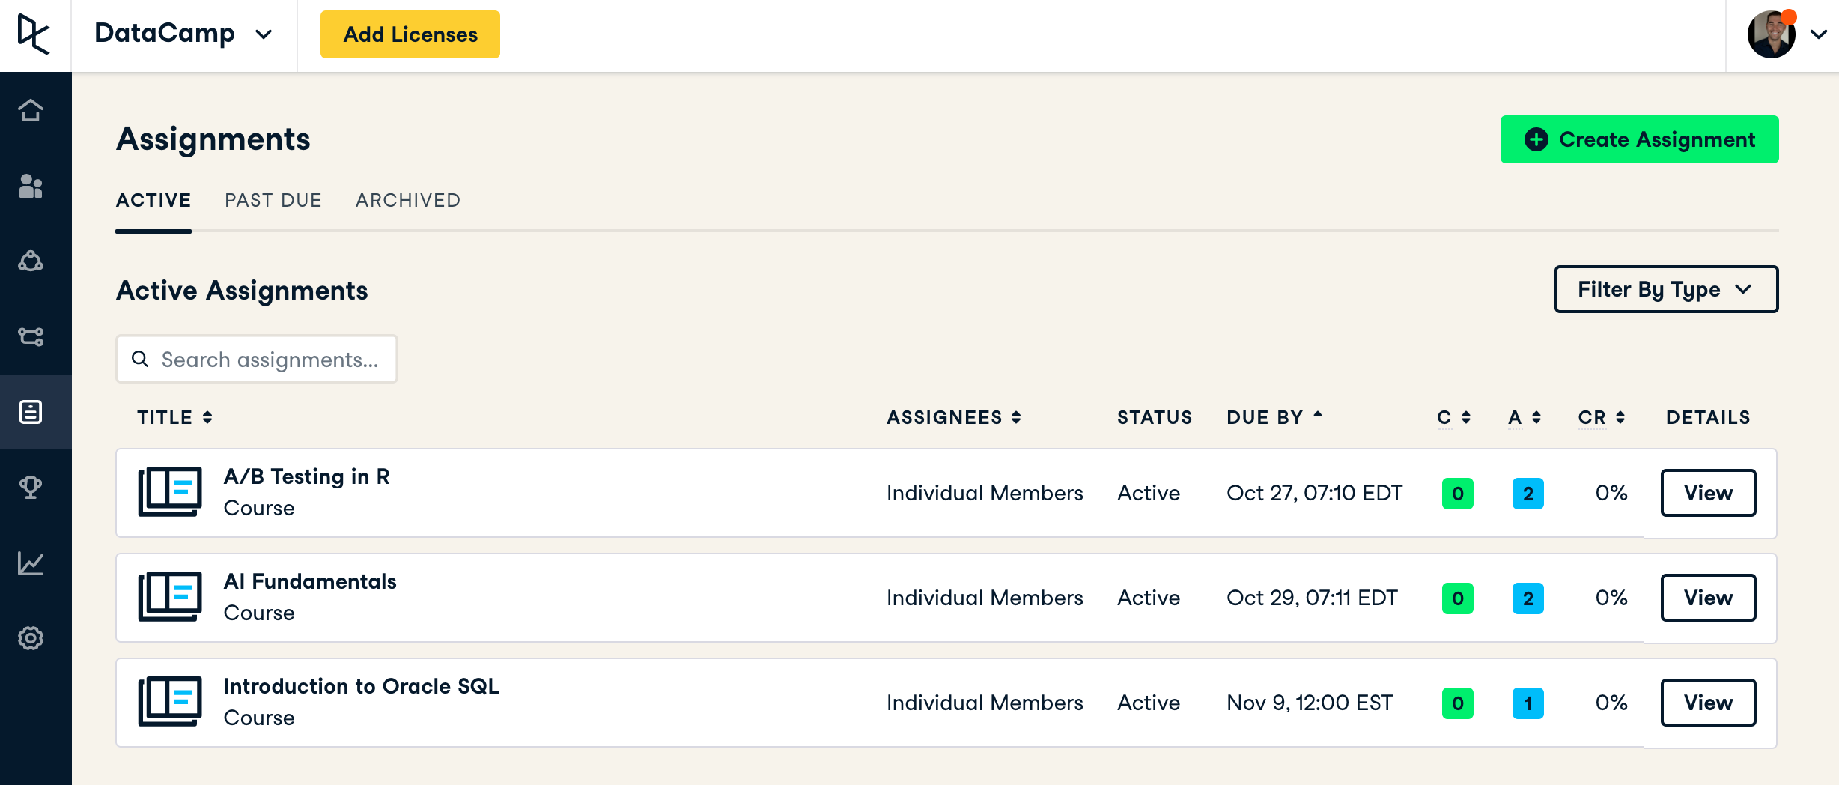Open the Learning Paths sidebar icon

[x=31, y=336]
